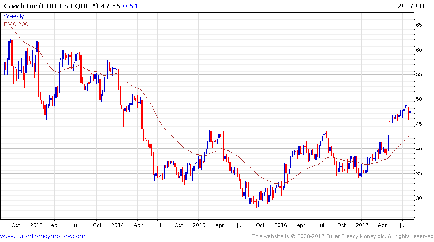Select the chart title 'Coach Inc (COH US EQUITY)'
This screenshot has width=434, height=242.
click(x=51, y=6)
